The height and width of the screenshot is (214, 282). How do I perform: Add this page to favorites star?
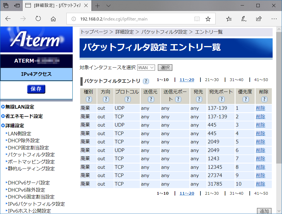(x=208, y=19)
